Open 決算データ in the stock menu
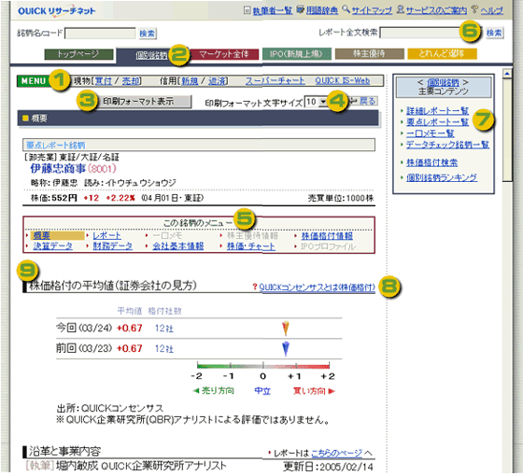Screen dimensions: 523x476 (52, 246)
